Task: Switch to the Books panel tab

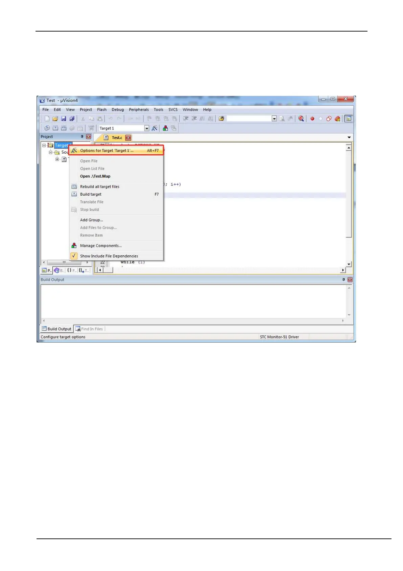Action: coord(59,270)
